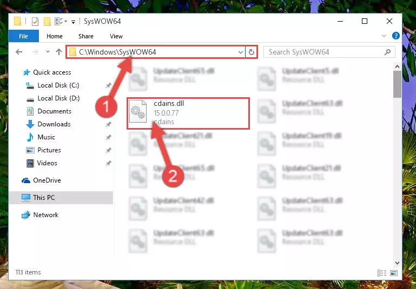The width and height of the screenshot is (416, 289).
Task: Click the address bar path C:\Windows\SysWOW64
Action: click(x=117, y=52)
